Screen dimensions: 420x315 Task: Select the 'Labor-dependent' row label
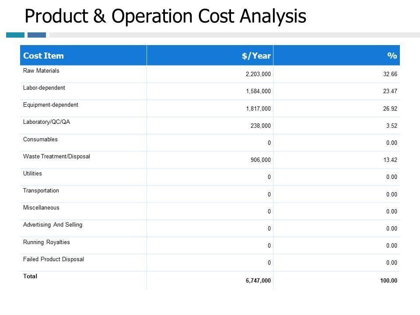coord(44,87)
